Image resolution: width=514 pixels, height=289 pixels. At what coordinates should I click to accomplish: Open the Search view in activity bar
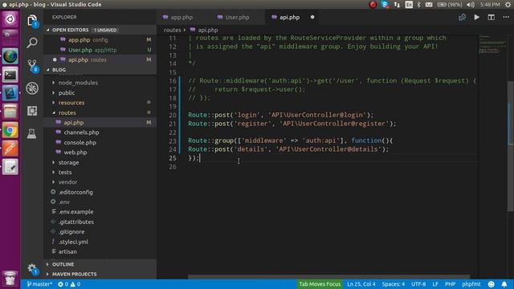point(32,43)
